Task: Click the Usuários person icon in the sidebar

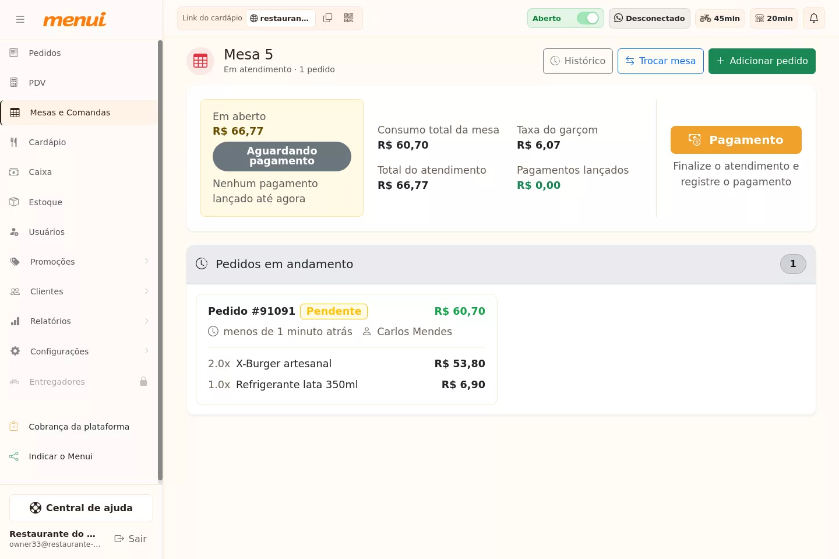Action: pyautogui.click(x=14, y=232)
